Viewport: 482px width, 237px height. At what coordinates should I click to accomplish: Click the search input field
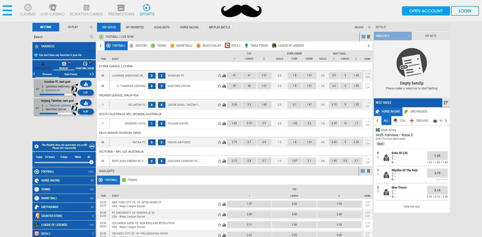[61, 37]
